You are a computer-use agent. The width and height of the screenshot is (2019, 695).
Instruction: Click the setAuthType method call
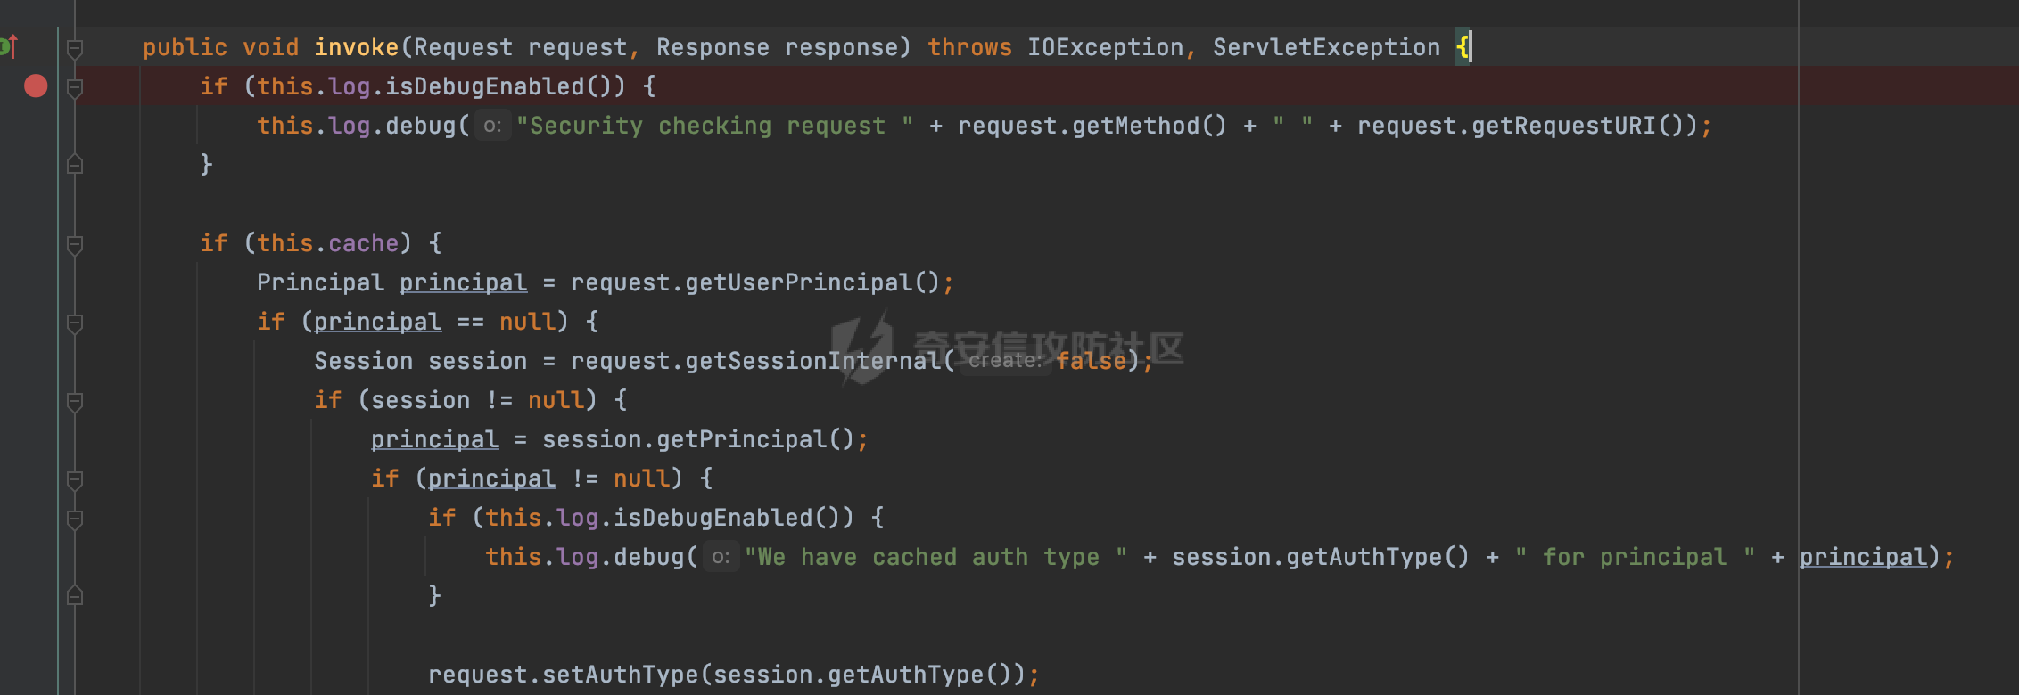click(x=620, y=675)
